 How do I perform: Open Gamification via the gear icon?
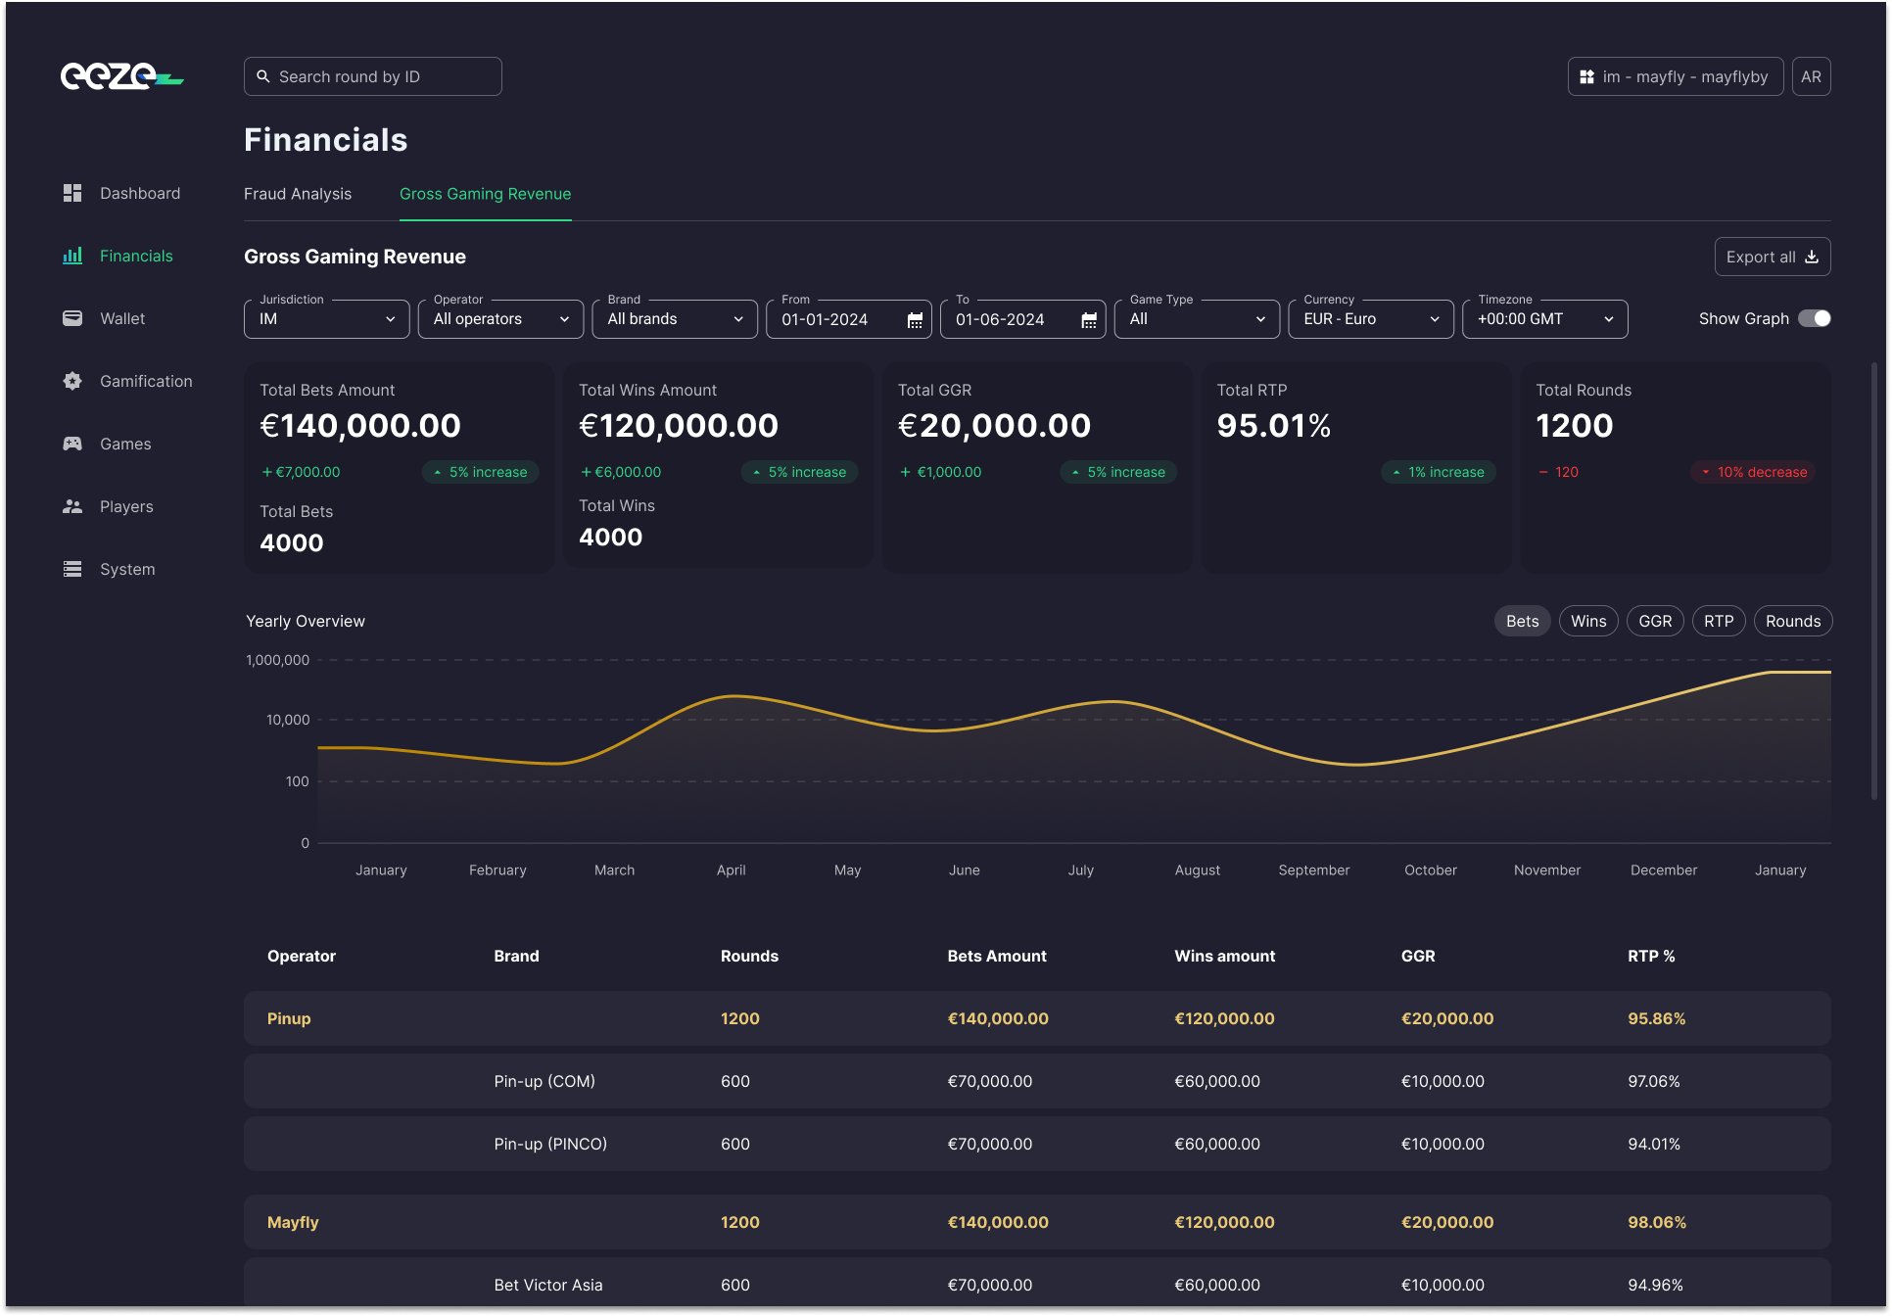(71, 381)
